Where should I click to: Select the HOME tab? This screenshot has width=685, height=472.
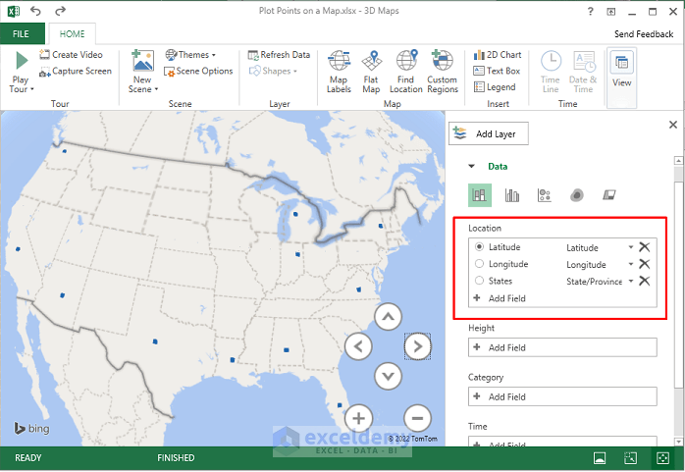(x=72, y=34)
